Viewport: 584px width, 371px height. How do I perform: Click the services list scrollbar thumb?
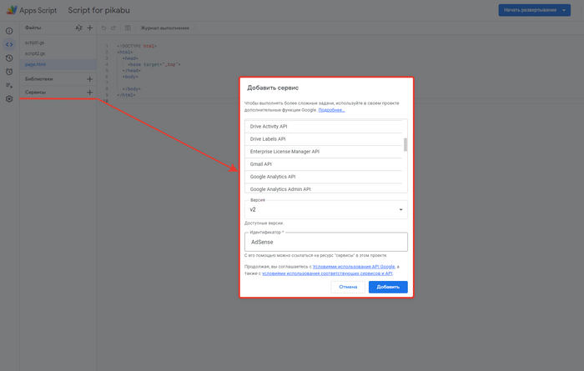[405, 145]
